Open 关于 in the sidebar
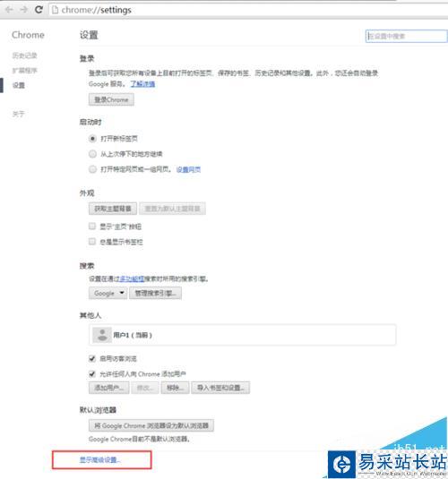The height and width of the screenshot is (479, 448). (18, 114)
